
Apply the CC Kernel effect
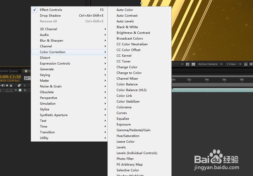click(x=140, y=56)
